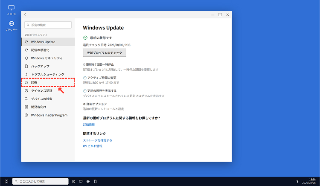Click the 関連するリンク heading
Image resolution: width=320 pixels, height=186 pixels.
94,134
